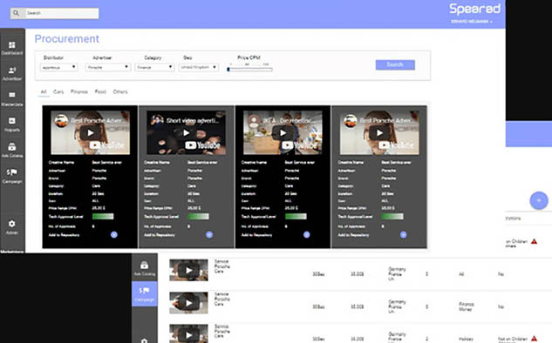
Task: Open the Category filter dropdown
Action: (154, 67)
